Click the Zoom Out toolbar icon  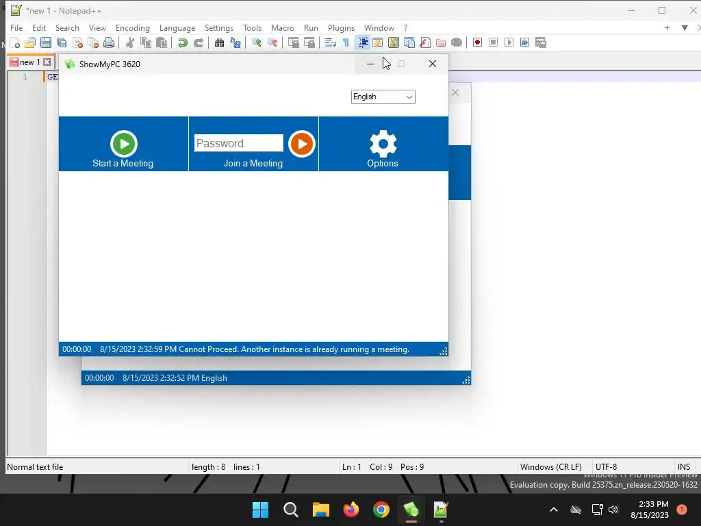272,43
